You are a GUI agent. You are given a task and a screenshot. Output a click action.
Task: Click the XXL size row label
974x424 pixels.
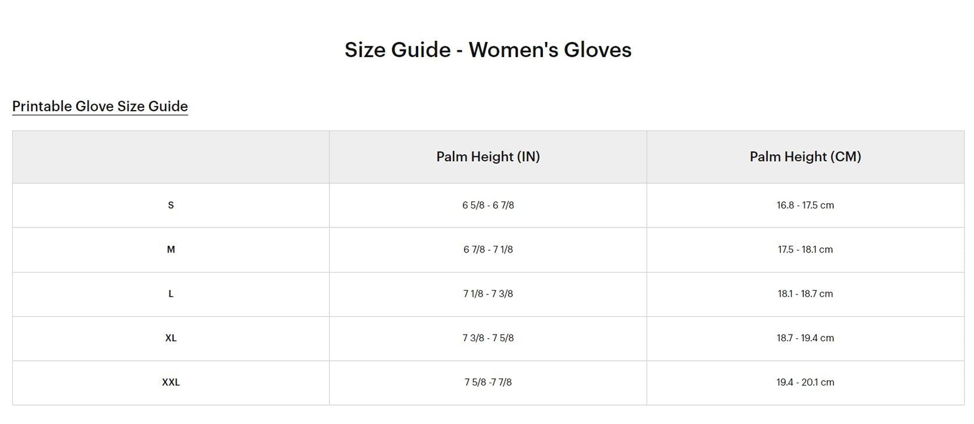[170, 383]
